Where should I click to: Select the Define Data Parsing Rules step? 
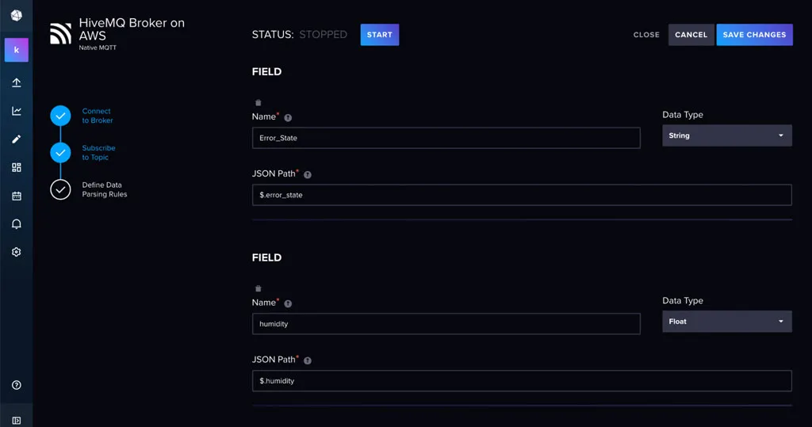coord(104,189)
